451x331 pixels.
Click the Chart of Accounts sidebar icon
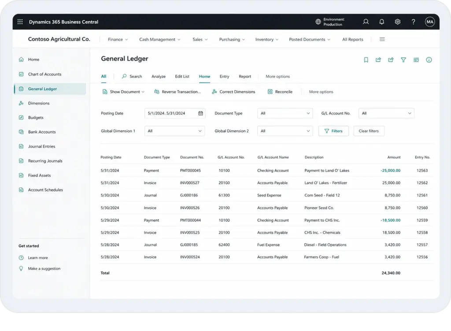tap(21, 74)
